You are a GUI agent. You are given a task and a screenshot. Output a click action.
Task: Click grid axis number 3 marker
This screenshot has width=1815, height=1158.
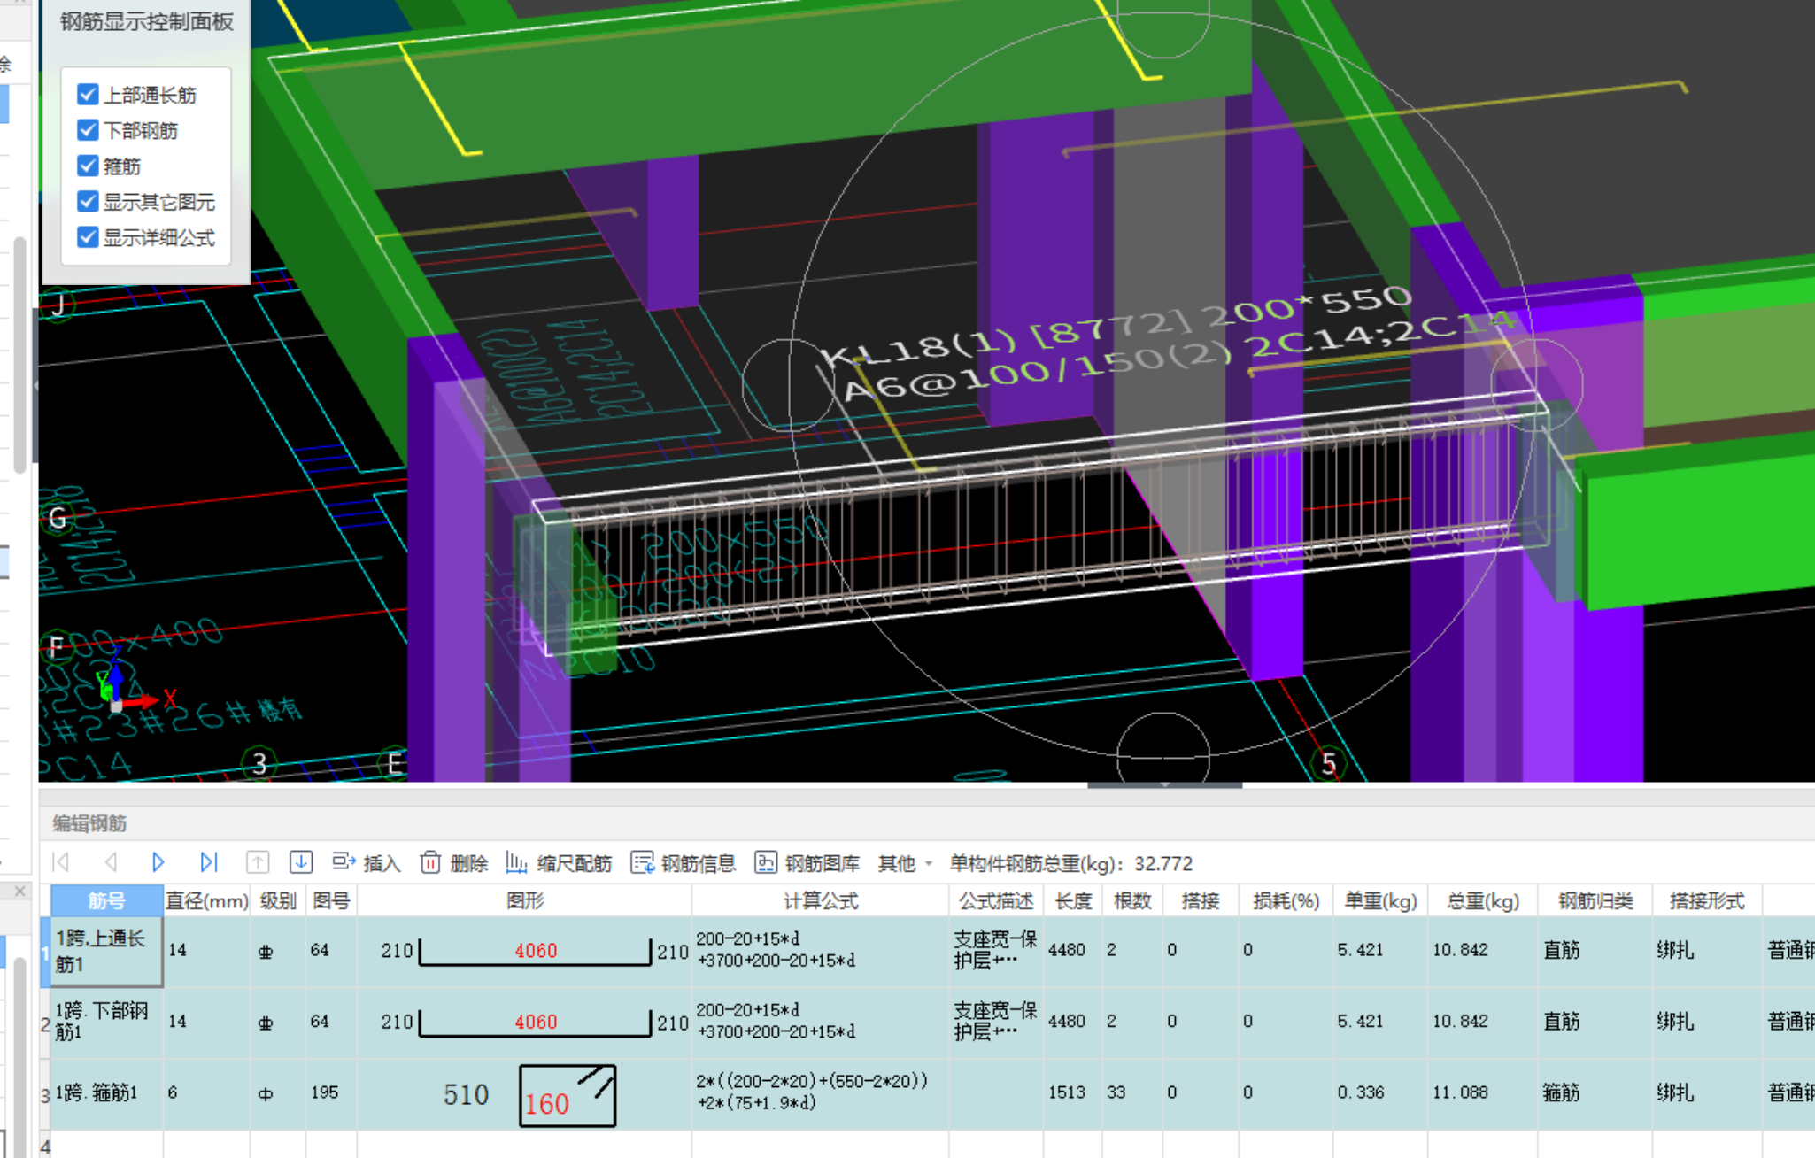point(259,763)
